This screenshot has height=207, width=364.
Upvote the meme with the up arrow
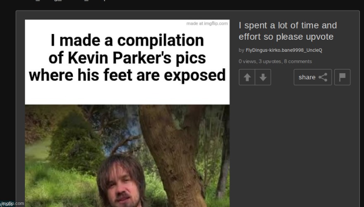point(247,77)
